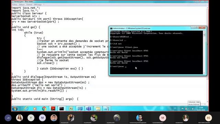Click cmd window scrollbar up arrow

pyautogui.click(x=204, y=32)
